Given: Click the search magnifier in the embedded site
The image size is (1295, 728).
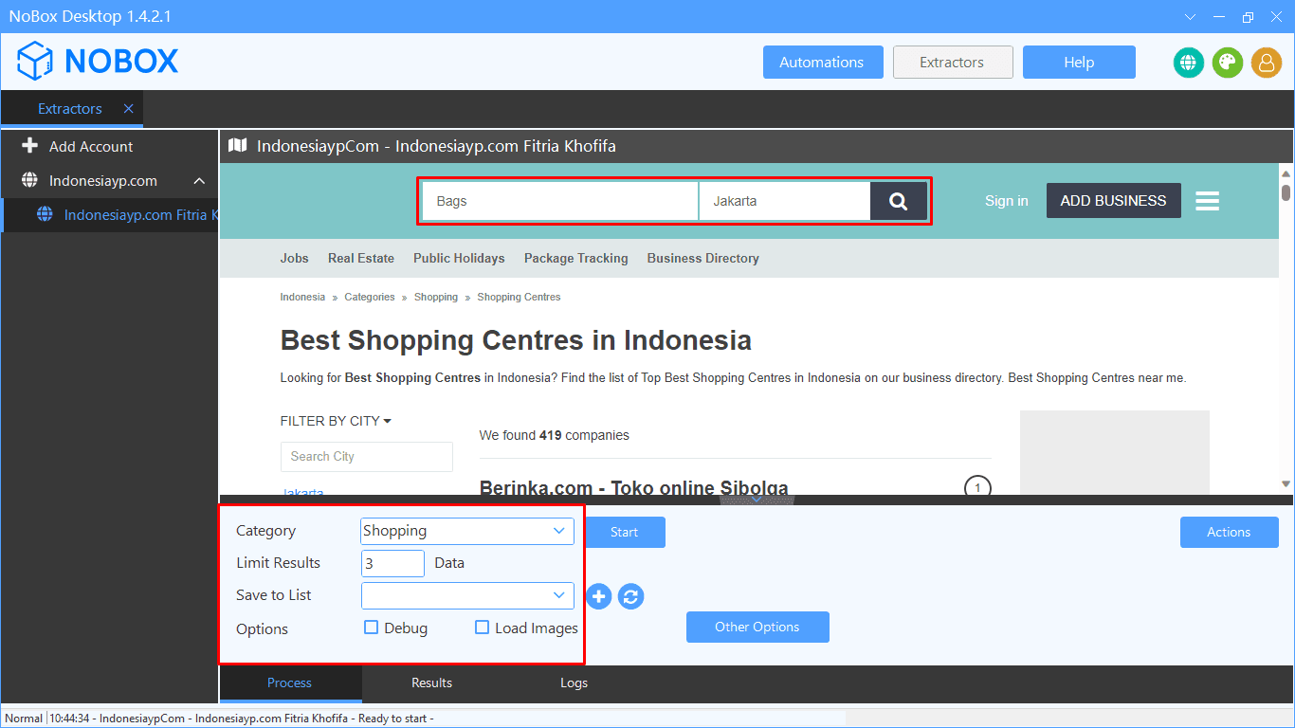Looking at the screenshot, I should click(898, 200).
